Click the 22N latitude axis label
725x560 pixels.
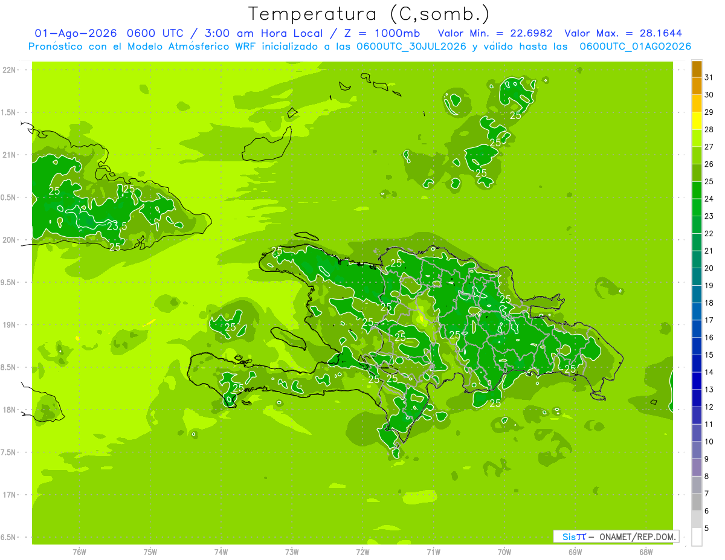[x=10, y=70]
